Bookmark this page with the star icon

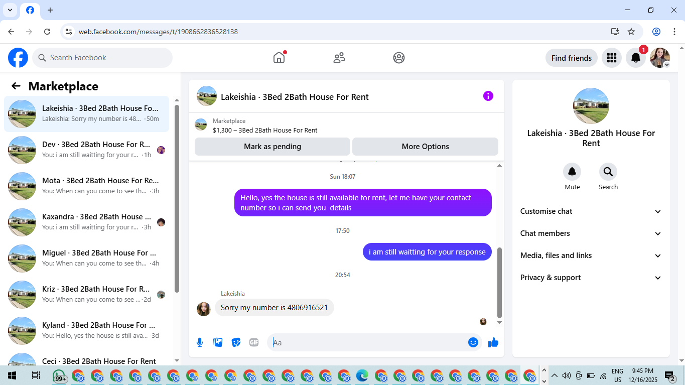tap(631, 32)
